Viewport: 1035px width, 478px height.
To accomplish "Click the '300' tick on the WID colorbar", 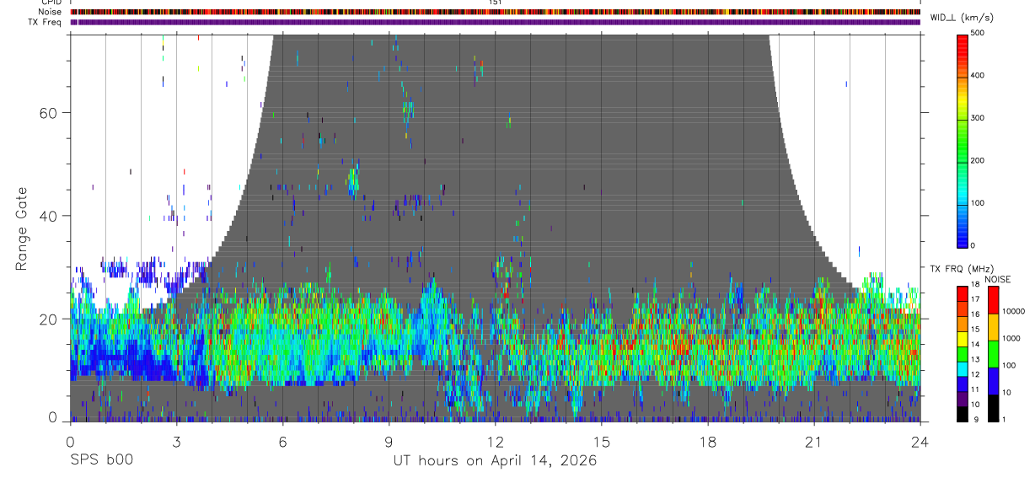I will click(x=979, y=118).
